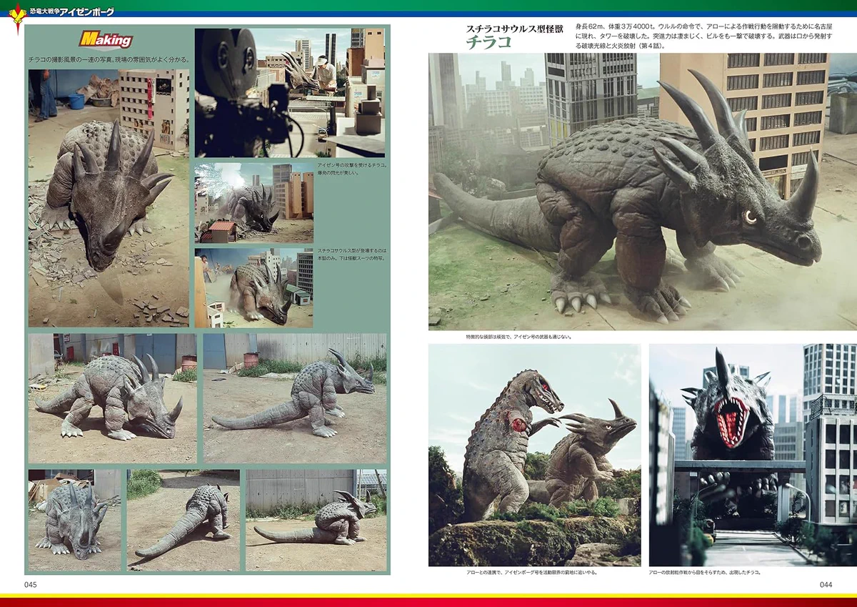Select the caption starting チラコの撮影風景の一連の写真
The image size is (857, 607).
tap(109, 59)
